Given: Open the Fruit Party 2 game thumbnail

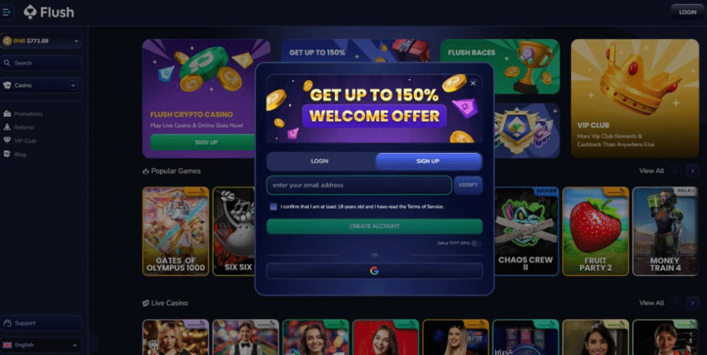Looking at the screenshot, I should tap(595, 232).
